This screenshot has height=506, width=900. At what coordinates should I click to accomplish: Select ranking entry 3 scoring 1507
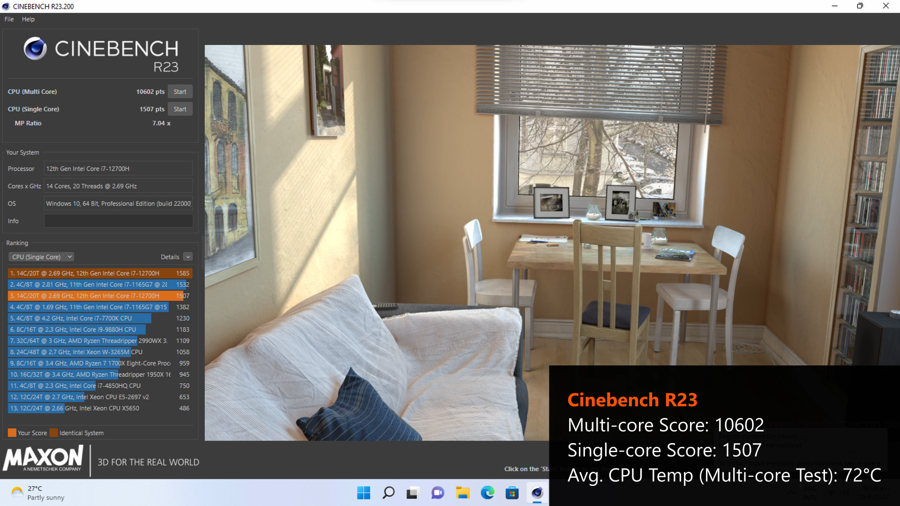click(100, 296)
